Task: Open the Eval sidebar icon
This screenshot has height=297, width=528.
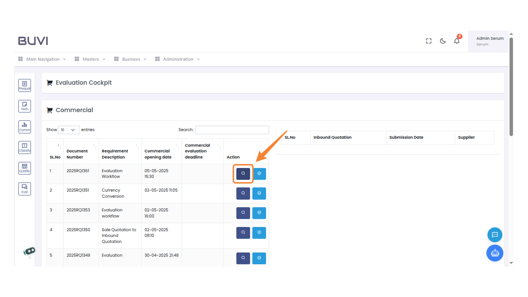Action: click(24, 189)
